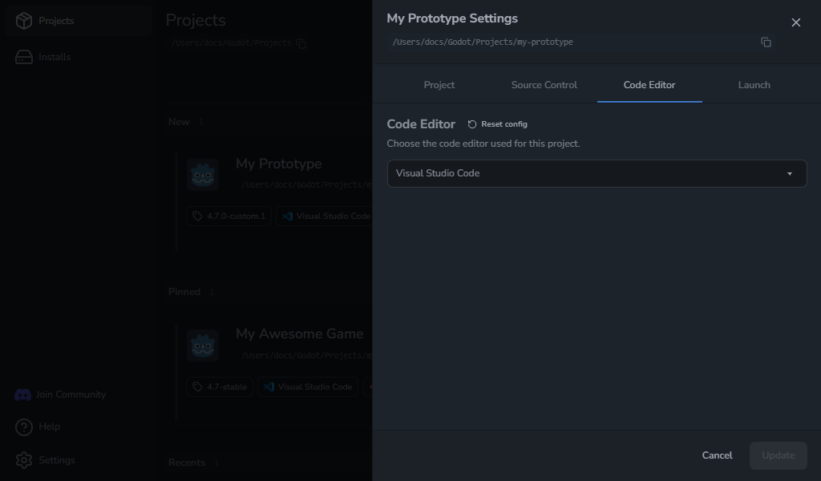
Task: Open the Settings gear icon
Action: 23,461
